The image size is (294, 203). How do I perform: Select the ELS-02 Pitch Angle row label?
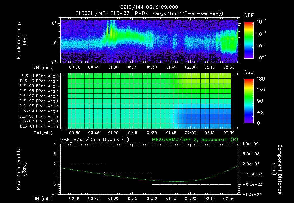[x=39, y=121]
